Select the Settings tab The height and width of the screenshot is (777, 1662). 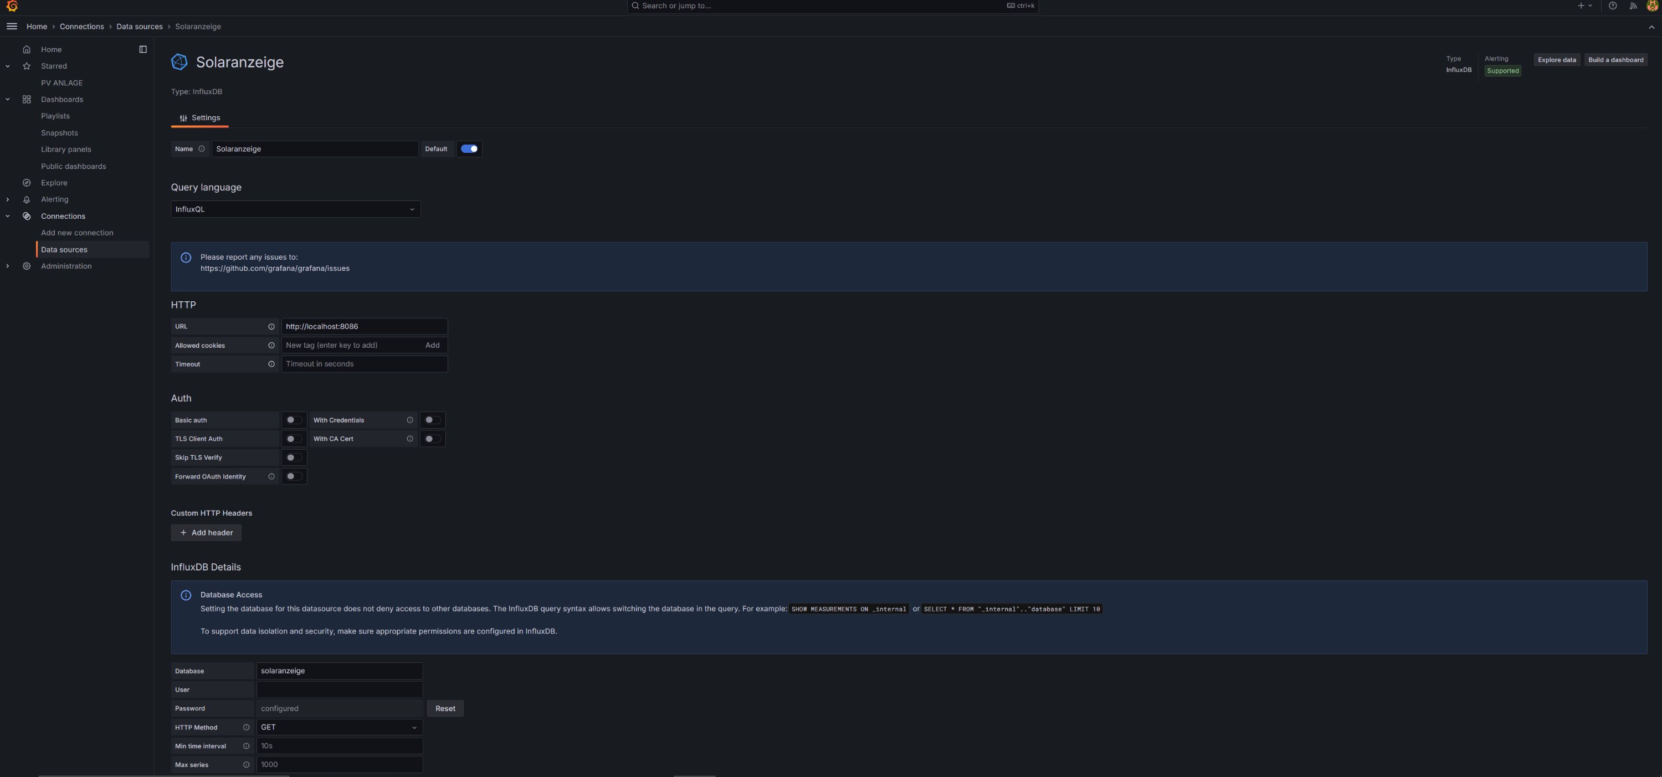[x=199, y=118]
